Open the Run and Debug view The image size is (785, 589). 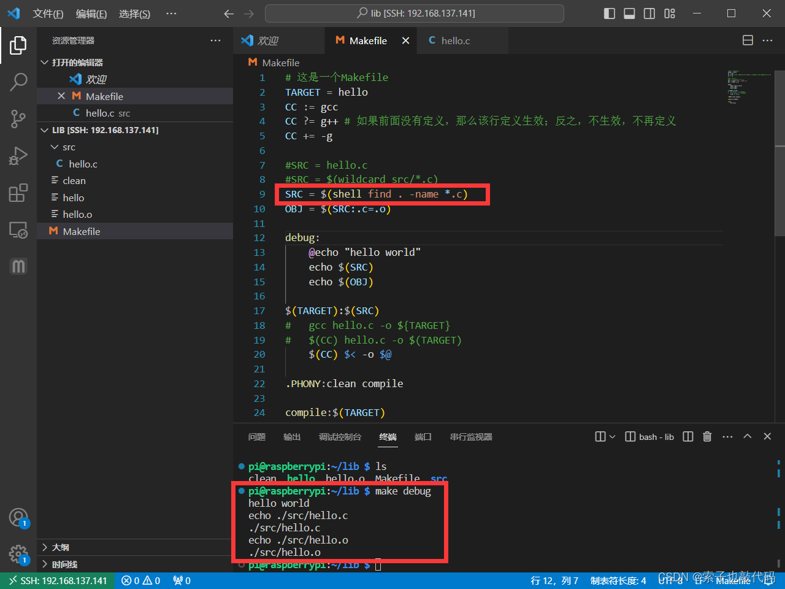click(18, 156)
